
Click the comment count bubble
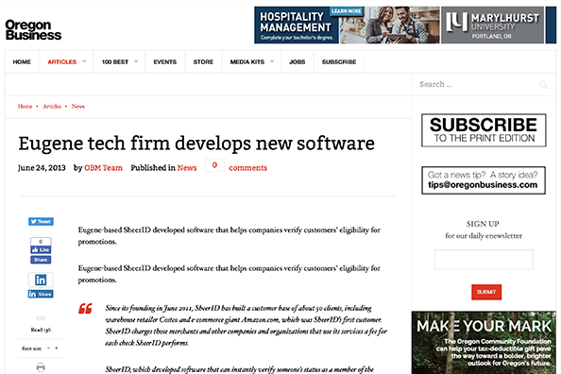[214, 165]
